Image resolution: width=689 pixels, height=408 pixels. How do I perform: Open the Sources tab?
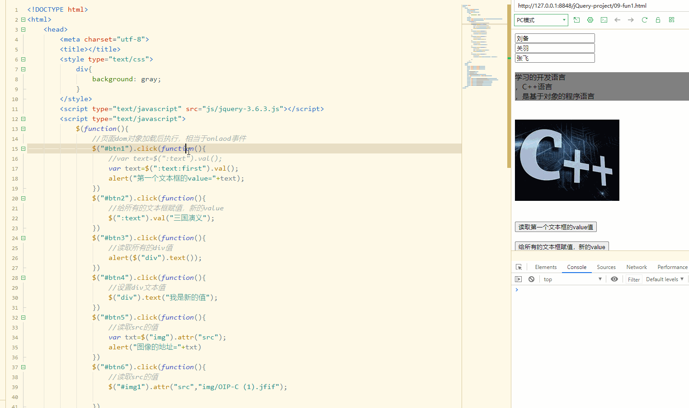(x=606, y=267)
